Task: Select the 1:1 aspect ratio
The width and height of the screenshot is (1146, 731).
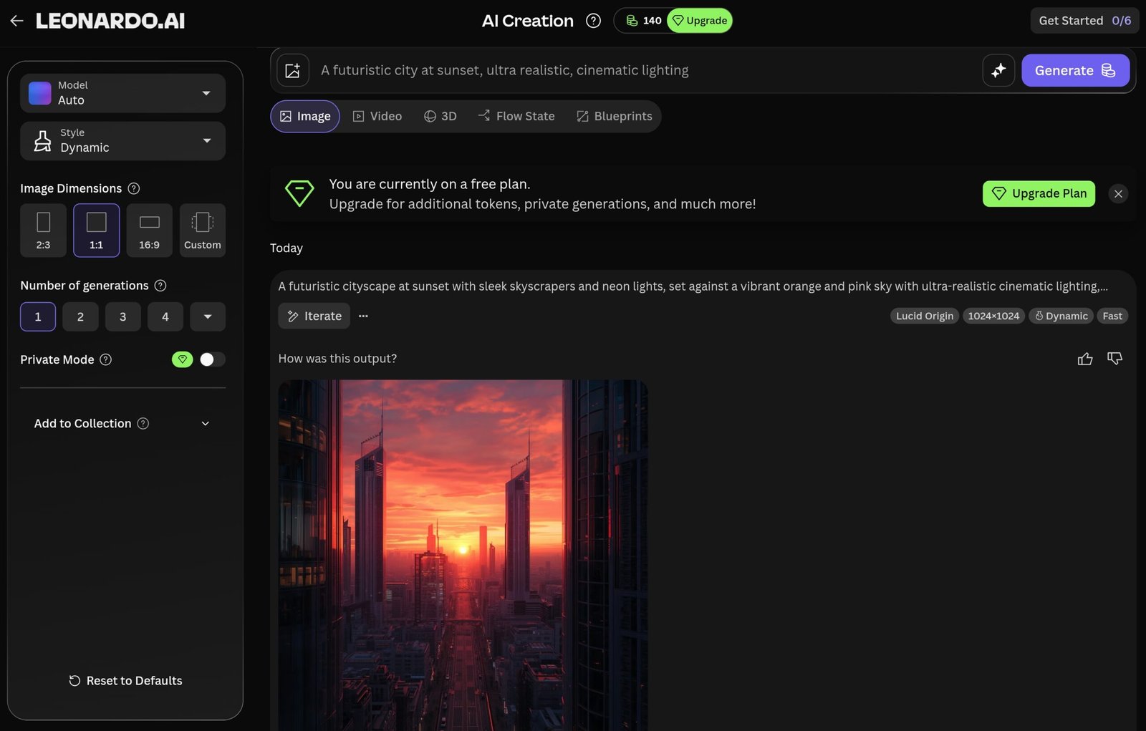Action: pyautogui.click(x=97, y=231)
